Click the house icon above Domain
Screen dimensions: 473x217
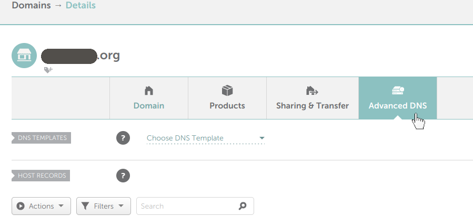coord(149,91)
